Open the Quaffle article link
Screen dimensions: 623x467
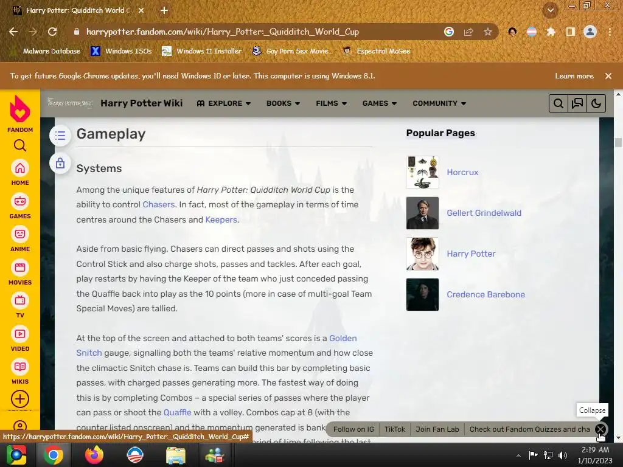click(x=177, y=413)
